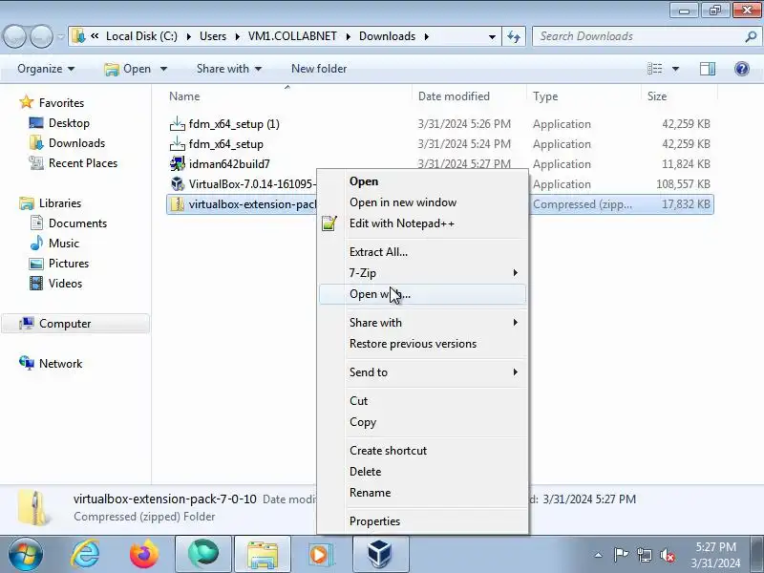This screenshot has width=764, height=573.
Task: Choose Open with... in context menu
Action: coord(422,294)
